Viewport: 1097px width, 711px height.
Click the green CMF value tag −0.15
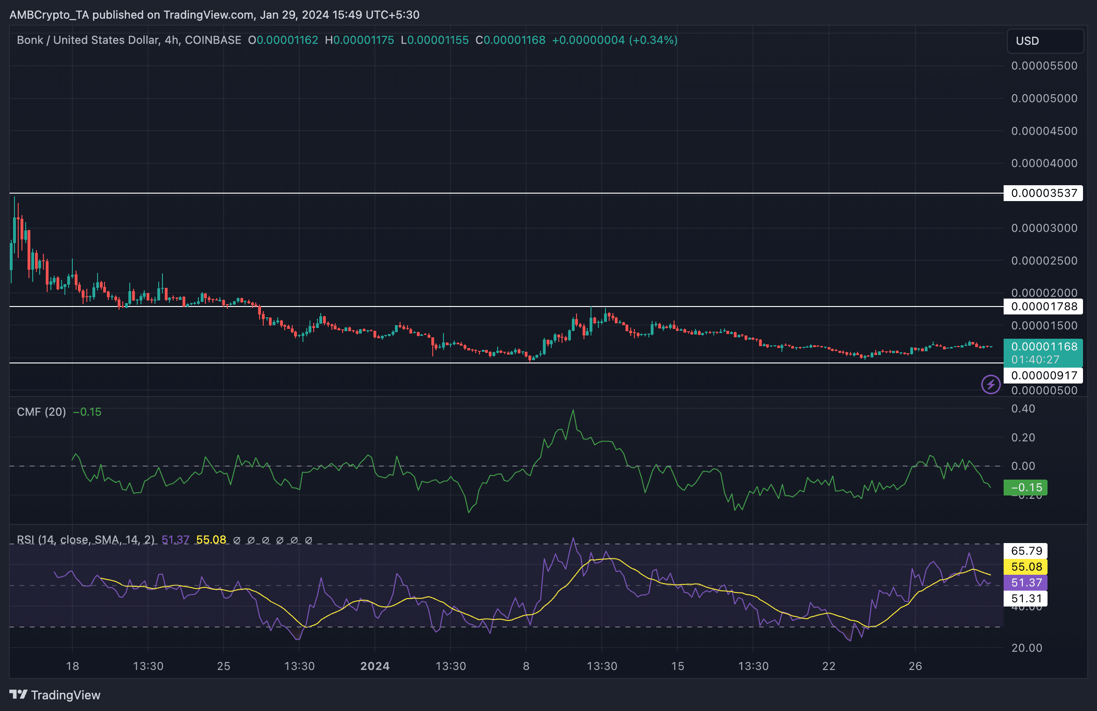point(1026,488)
